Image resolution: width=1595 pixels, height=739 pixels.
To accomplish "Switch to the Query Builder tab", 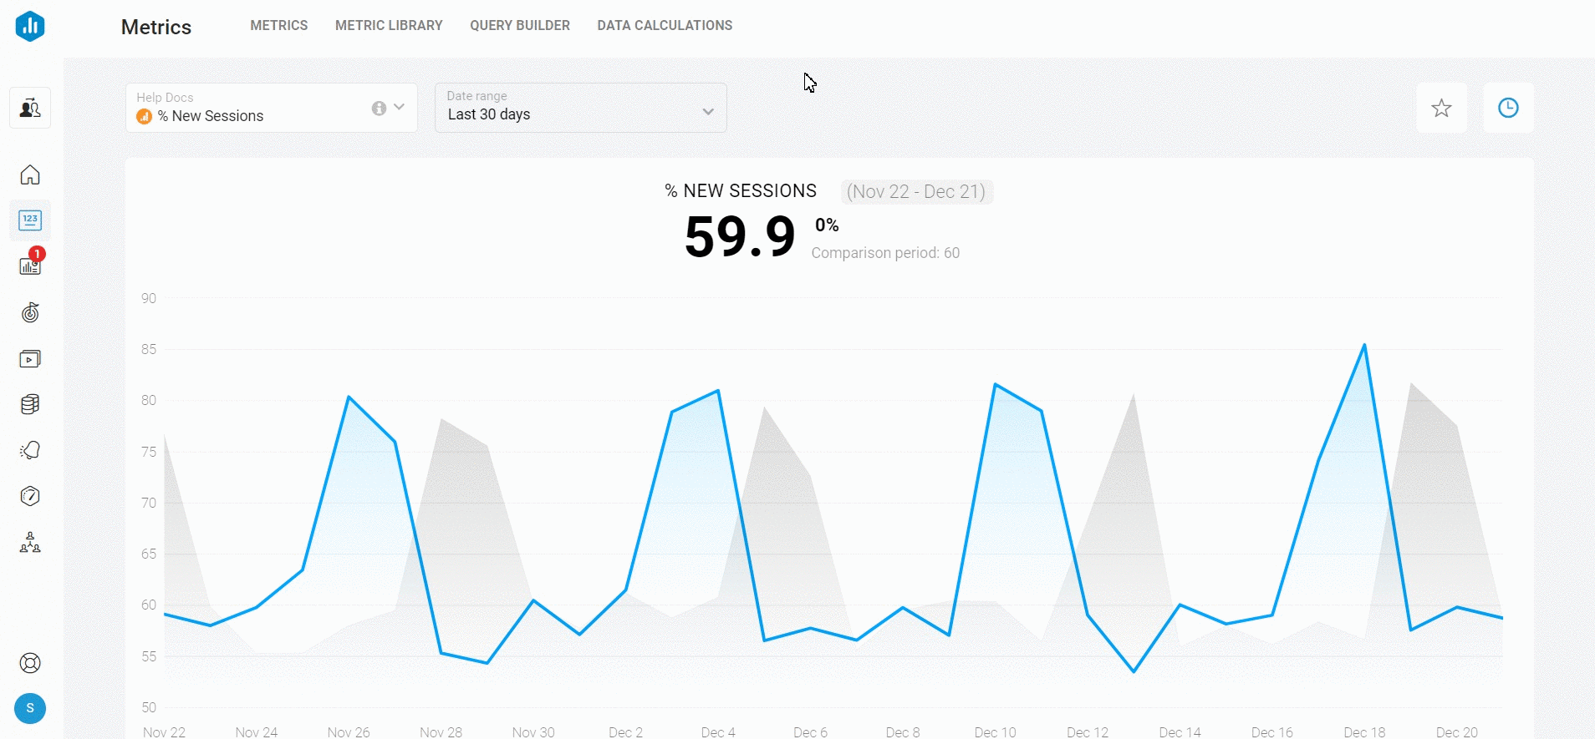I will (519, 25).
